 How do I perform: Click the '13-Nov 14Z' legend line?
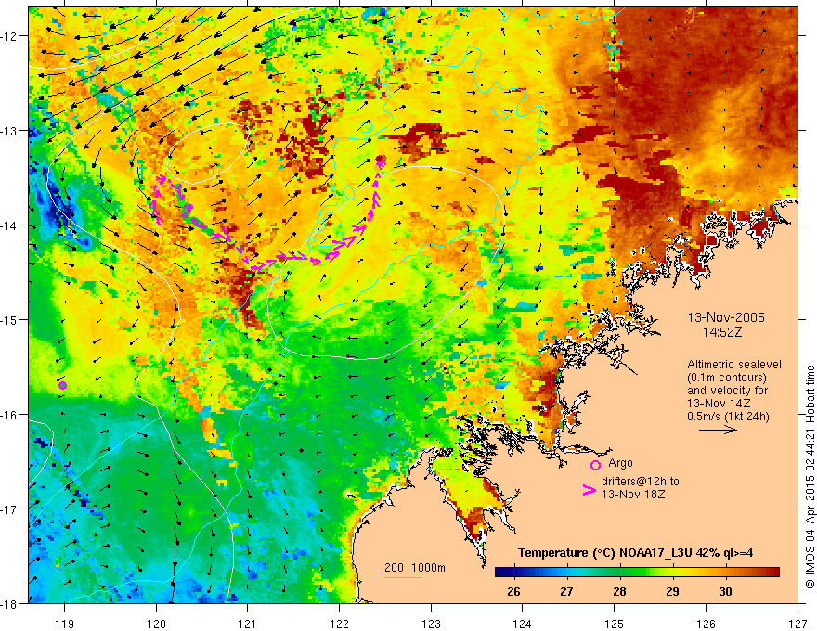[719, 404]
